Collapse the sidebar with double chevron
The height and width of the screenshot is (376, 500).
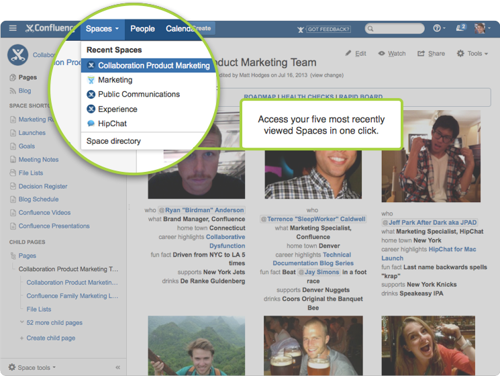click(x=117, y=367)
